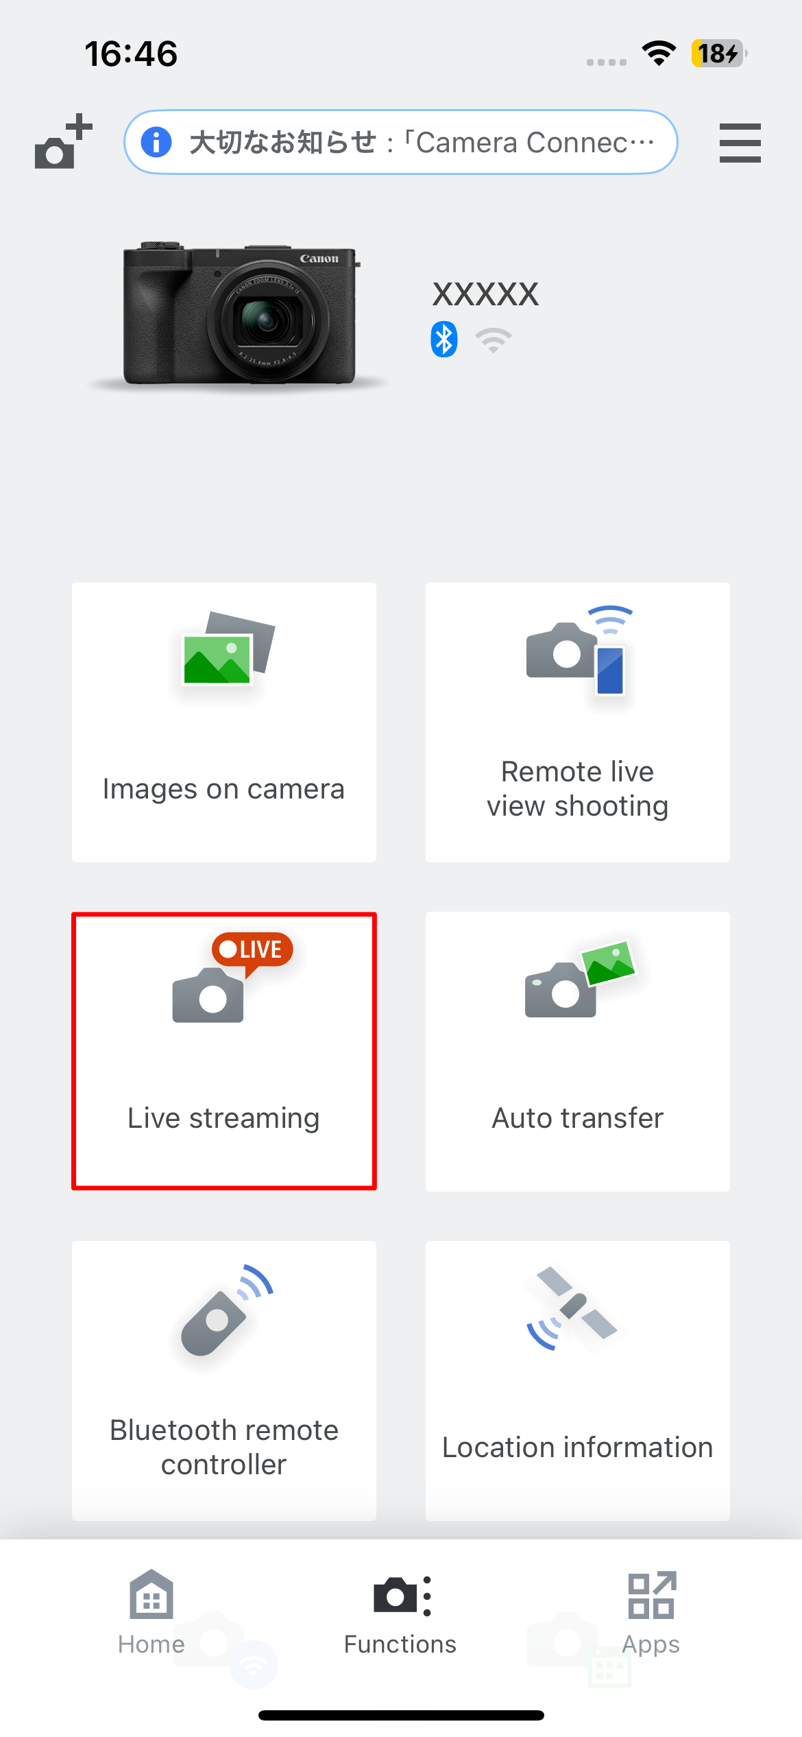Viewport: 802px width, 1737px height.
Task: Start Remote live view shooting
Action: point(577,722)
